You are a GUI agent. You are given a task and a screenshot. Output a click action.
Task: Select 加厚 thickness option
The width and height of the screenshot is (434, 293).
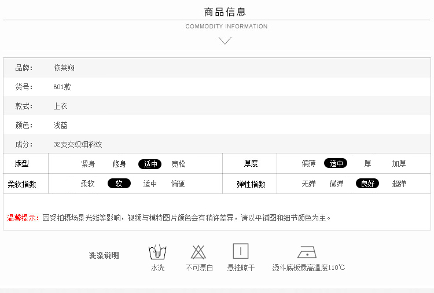(399, 163)
